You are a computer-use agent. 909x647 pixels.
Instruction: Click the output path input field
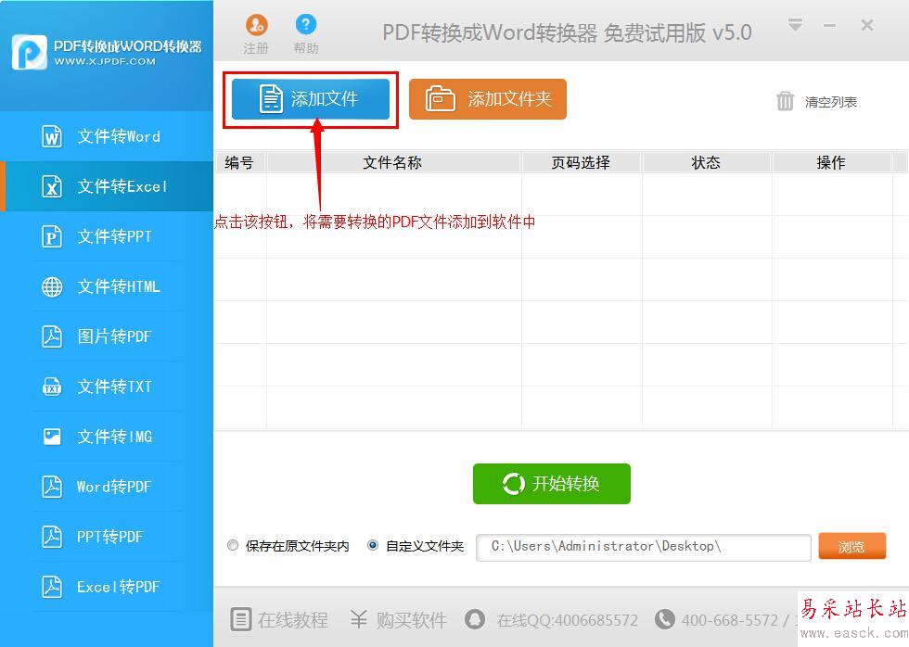click(644, 548)
